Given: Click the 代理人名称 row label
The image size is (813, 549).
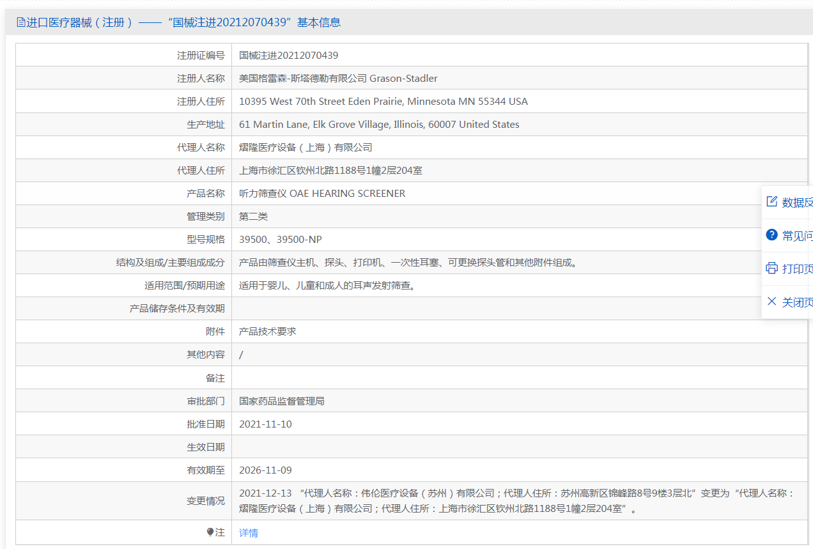Looking at the screenshot, I should 201,148.
